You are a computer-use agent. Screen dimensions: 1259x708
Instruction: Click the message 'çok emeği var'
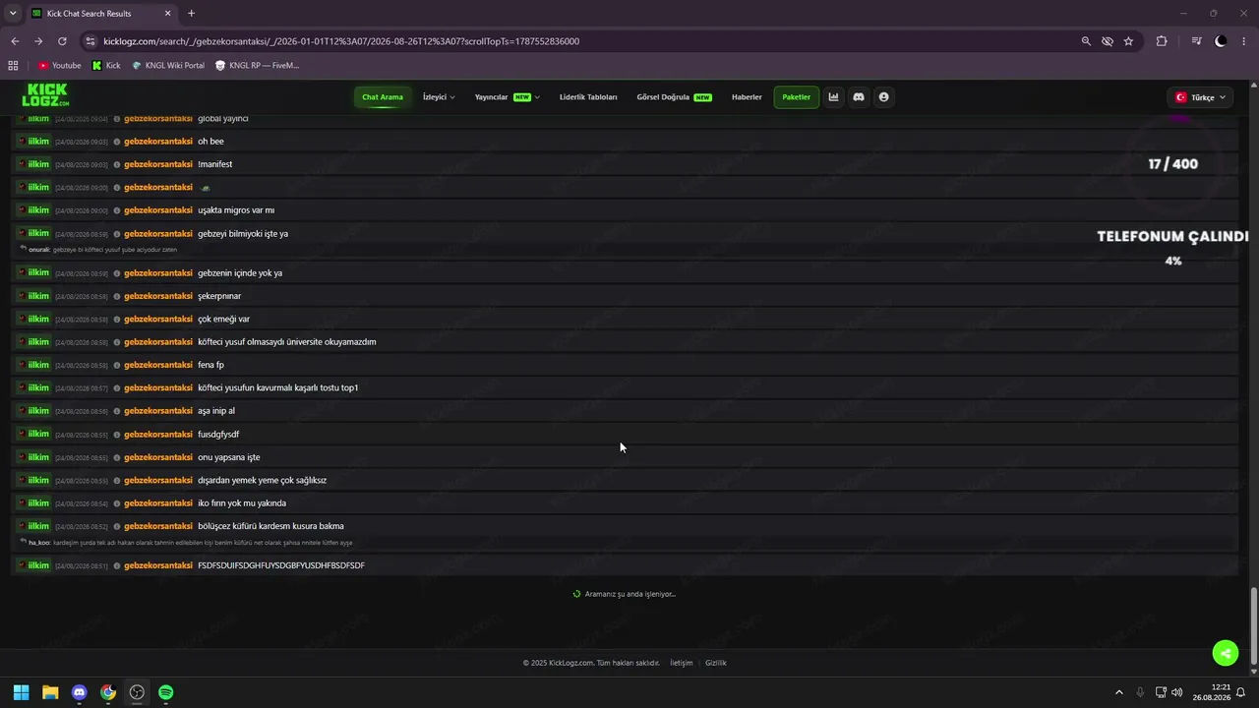click(224, 319)
